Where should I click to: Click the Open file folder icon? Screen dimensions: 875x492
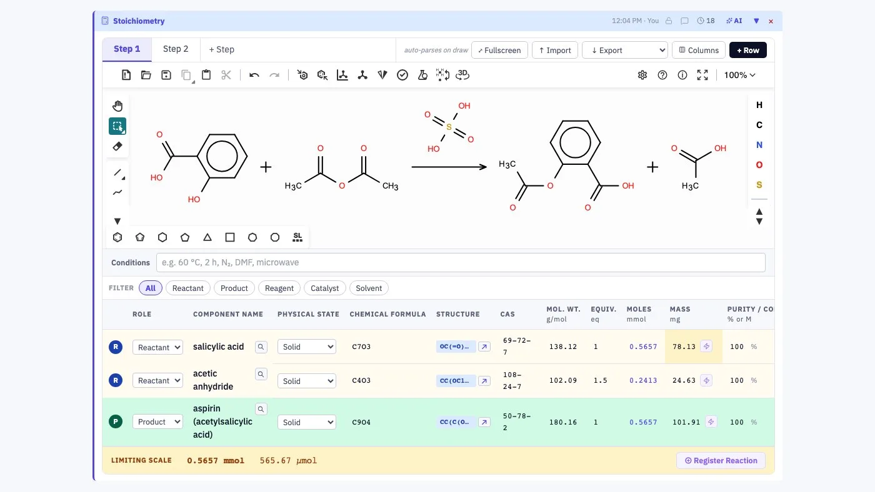[146, 75]
